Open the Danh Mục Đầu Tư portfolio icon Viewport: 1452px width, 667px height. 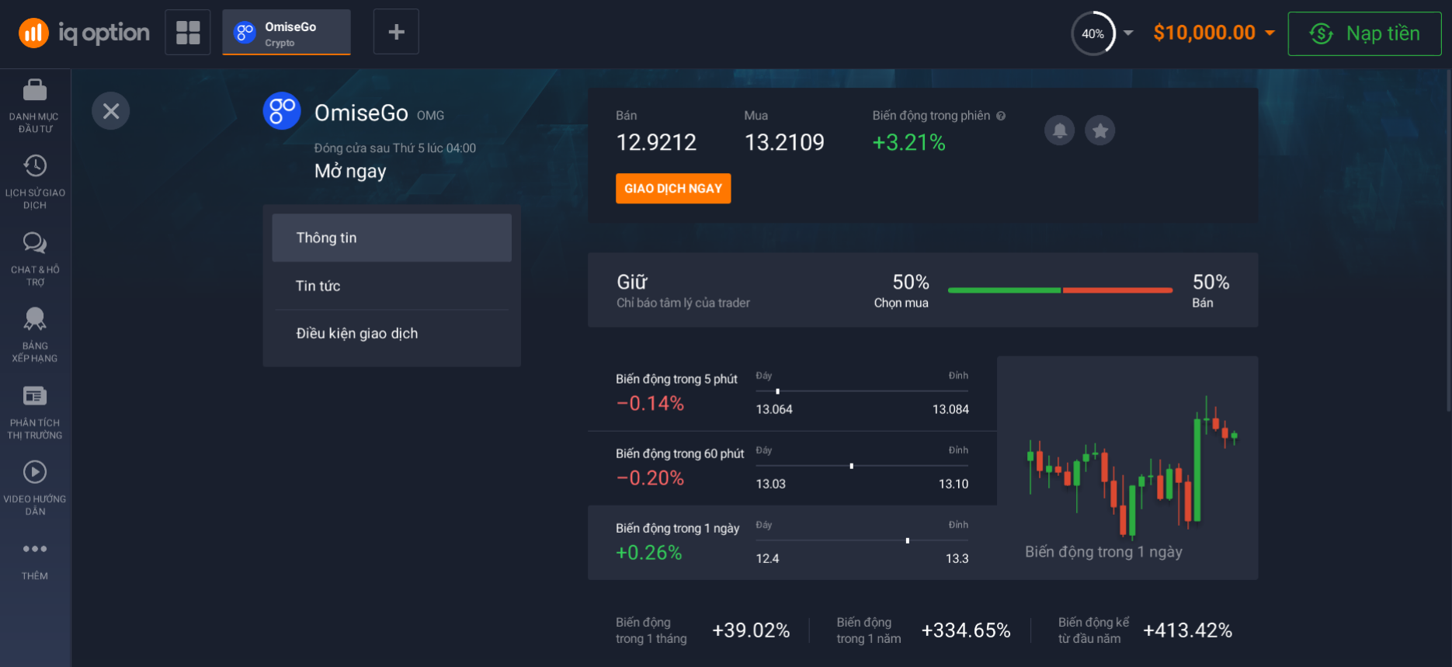pyautogui.click(x=35, y=92)
